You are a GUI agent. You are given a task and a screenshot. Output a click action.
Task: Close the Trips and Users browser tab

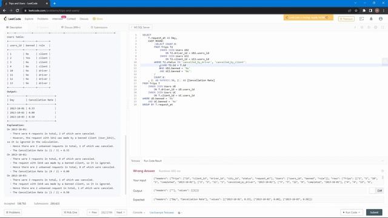[47, 4]
